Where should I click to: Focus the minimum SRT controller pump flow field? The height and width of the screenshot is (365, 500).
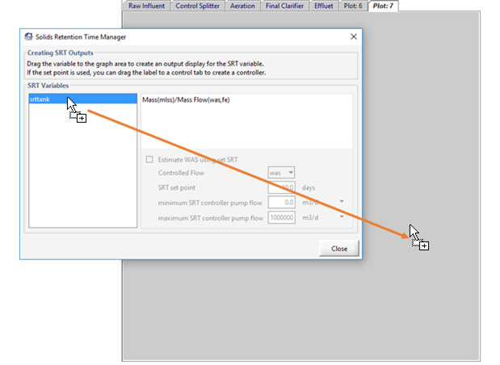281,203
